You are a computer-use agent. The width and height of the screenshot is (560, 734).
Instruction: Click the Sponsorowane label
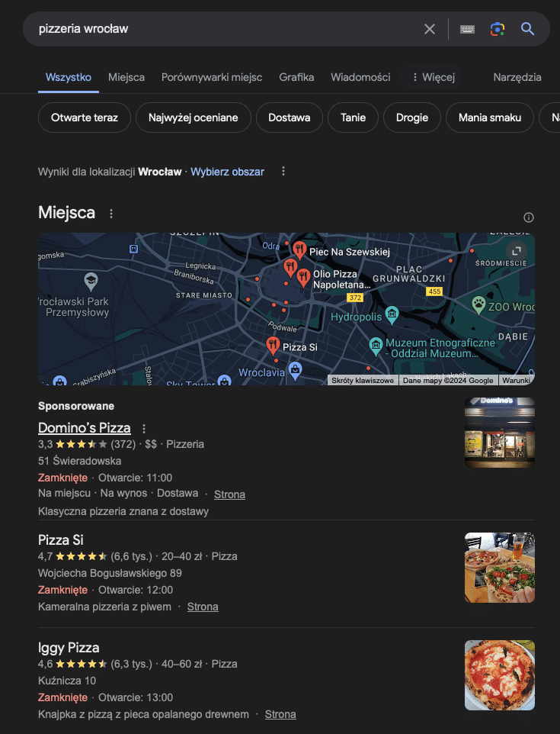(x=76, y=406)
